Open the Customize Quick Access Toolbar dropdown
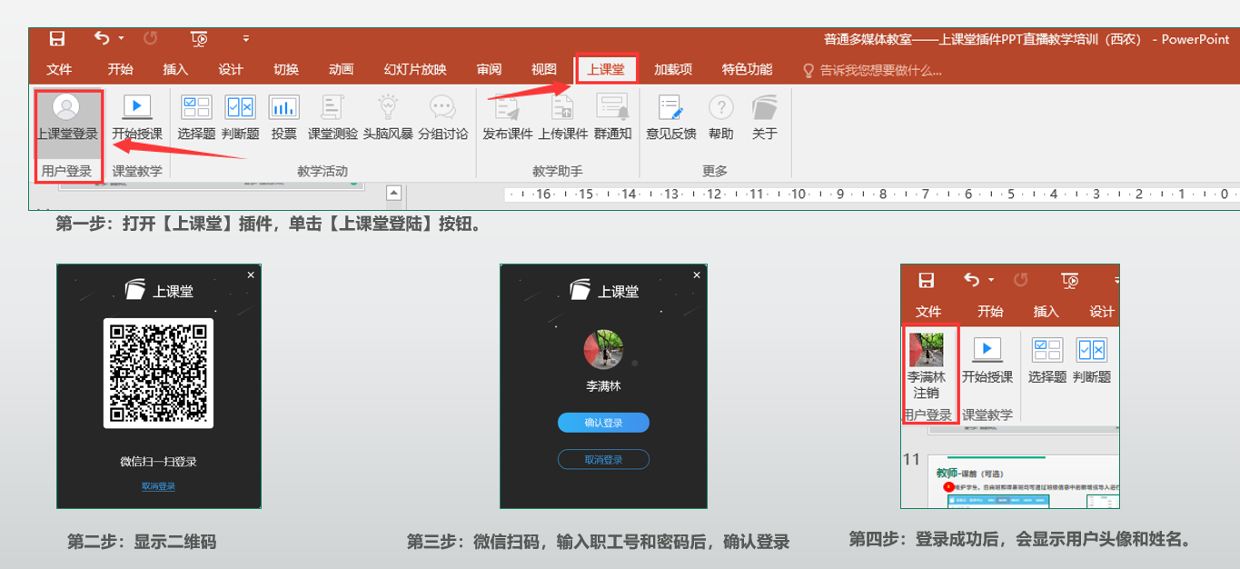 [x=245, y=39]
